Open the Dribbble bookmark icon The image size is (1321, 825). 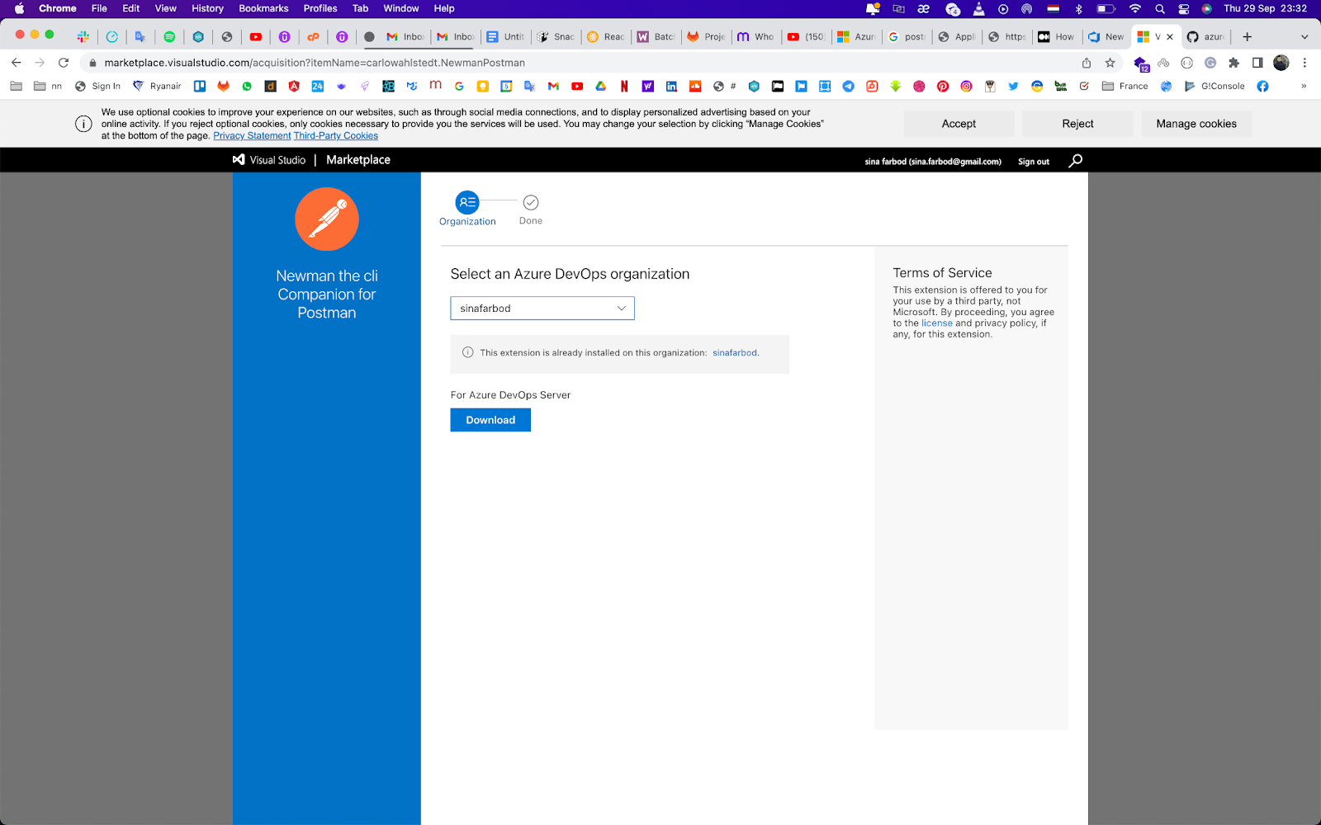(919, 86)
